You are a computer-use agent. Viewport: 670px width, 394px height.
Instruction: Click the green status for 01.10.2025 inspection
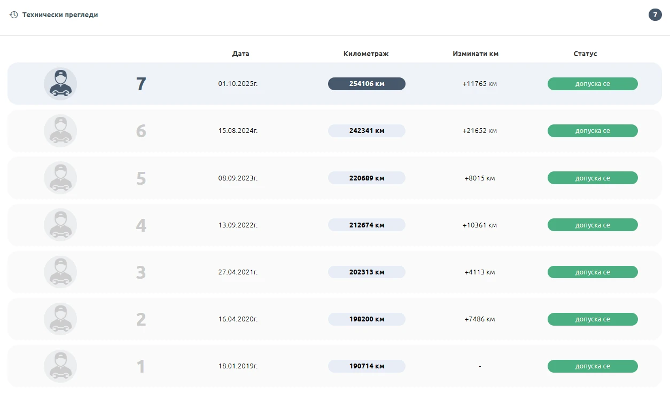(x=593, y=84)
